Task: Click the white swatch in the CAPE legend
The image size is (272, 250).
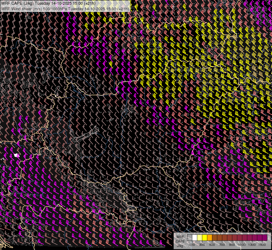Action: 194,237
